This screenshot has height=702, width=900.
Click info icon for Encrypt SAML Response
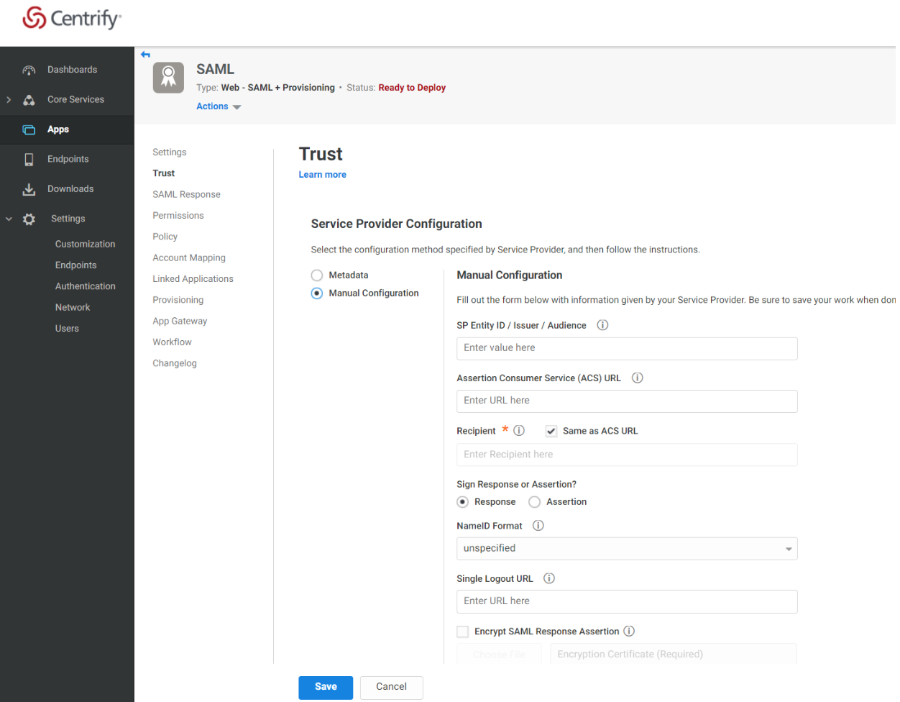point(629,631)
